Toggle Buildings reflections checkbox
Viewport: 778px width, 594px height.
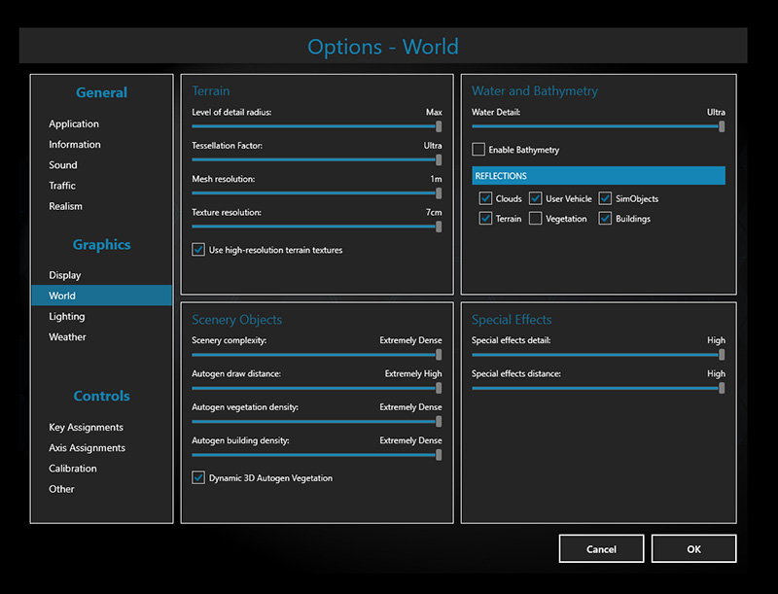(x=605, y=218)
